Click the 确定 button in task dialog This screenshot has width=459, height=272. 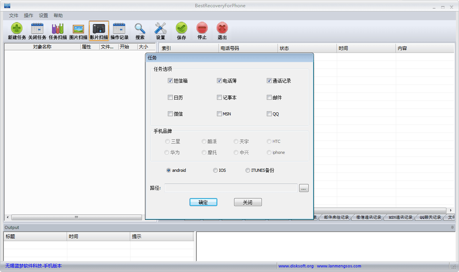(x=203, y=202)
